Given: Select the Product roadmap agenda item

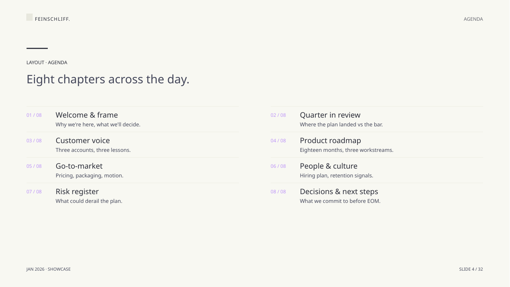Looking at the screenshot, I should (377, 145).
